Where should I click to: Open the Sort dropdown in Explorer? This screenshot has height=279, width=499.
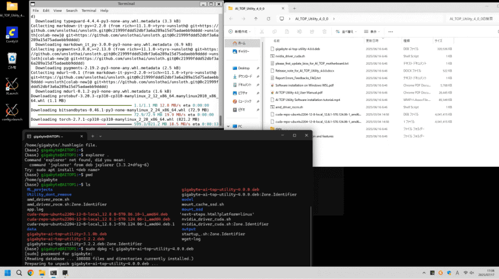[x=346, y=32]
